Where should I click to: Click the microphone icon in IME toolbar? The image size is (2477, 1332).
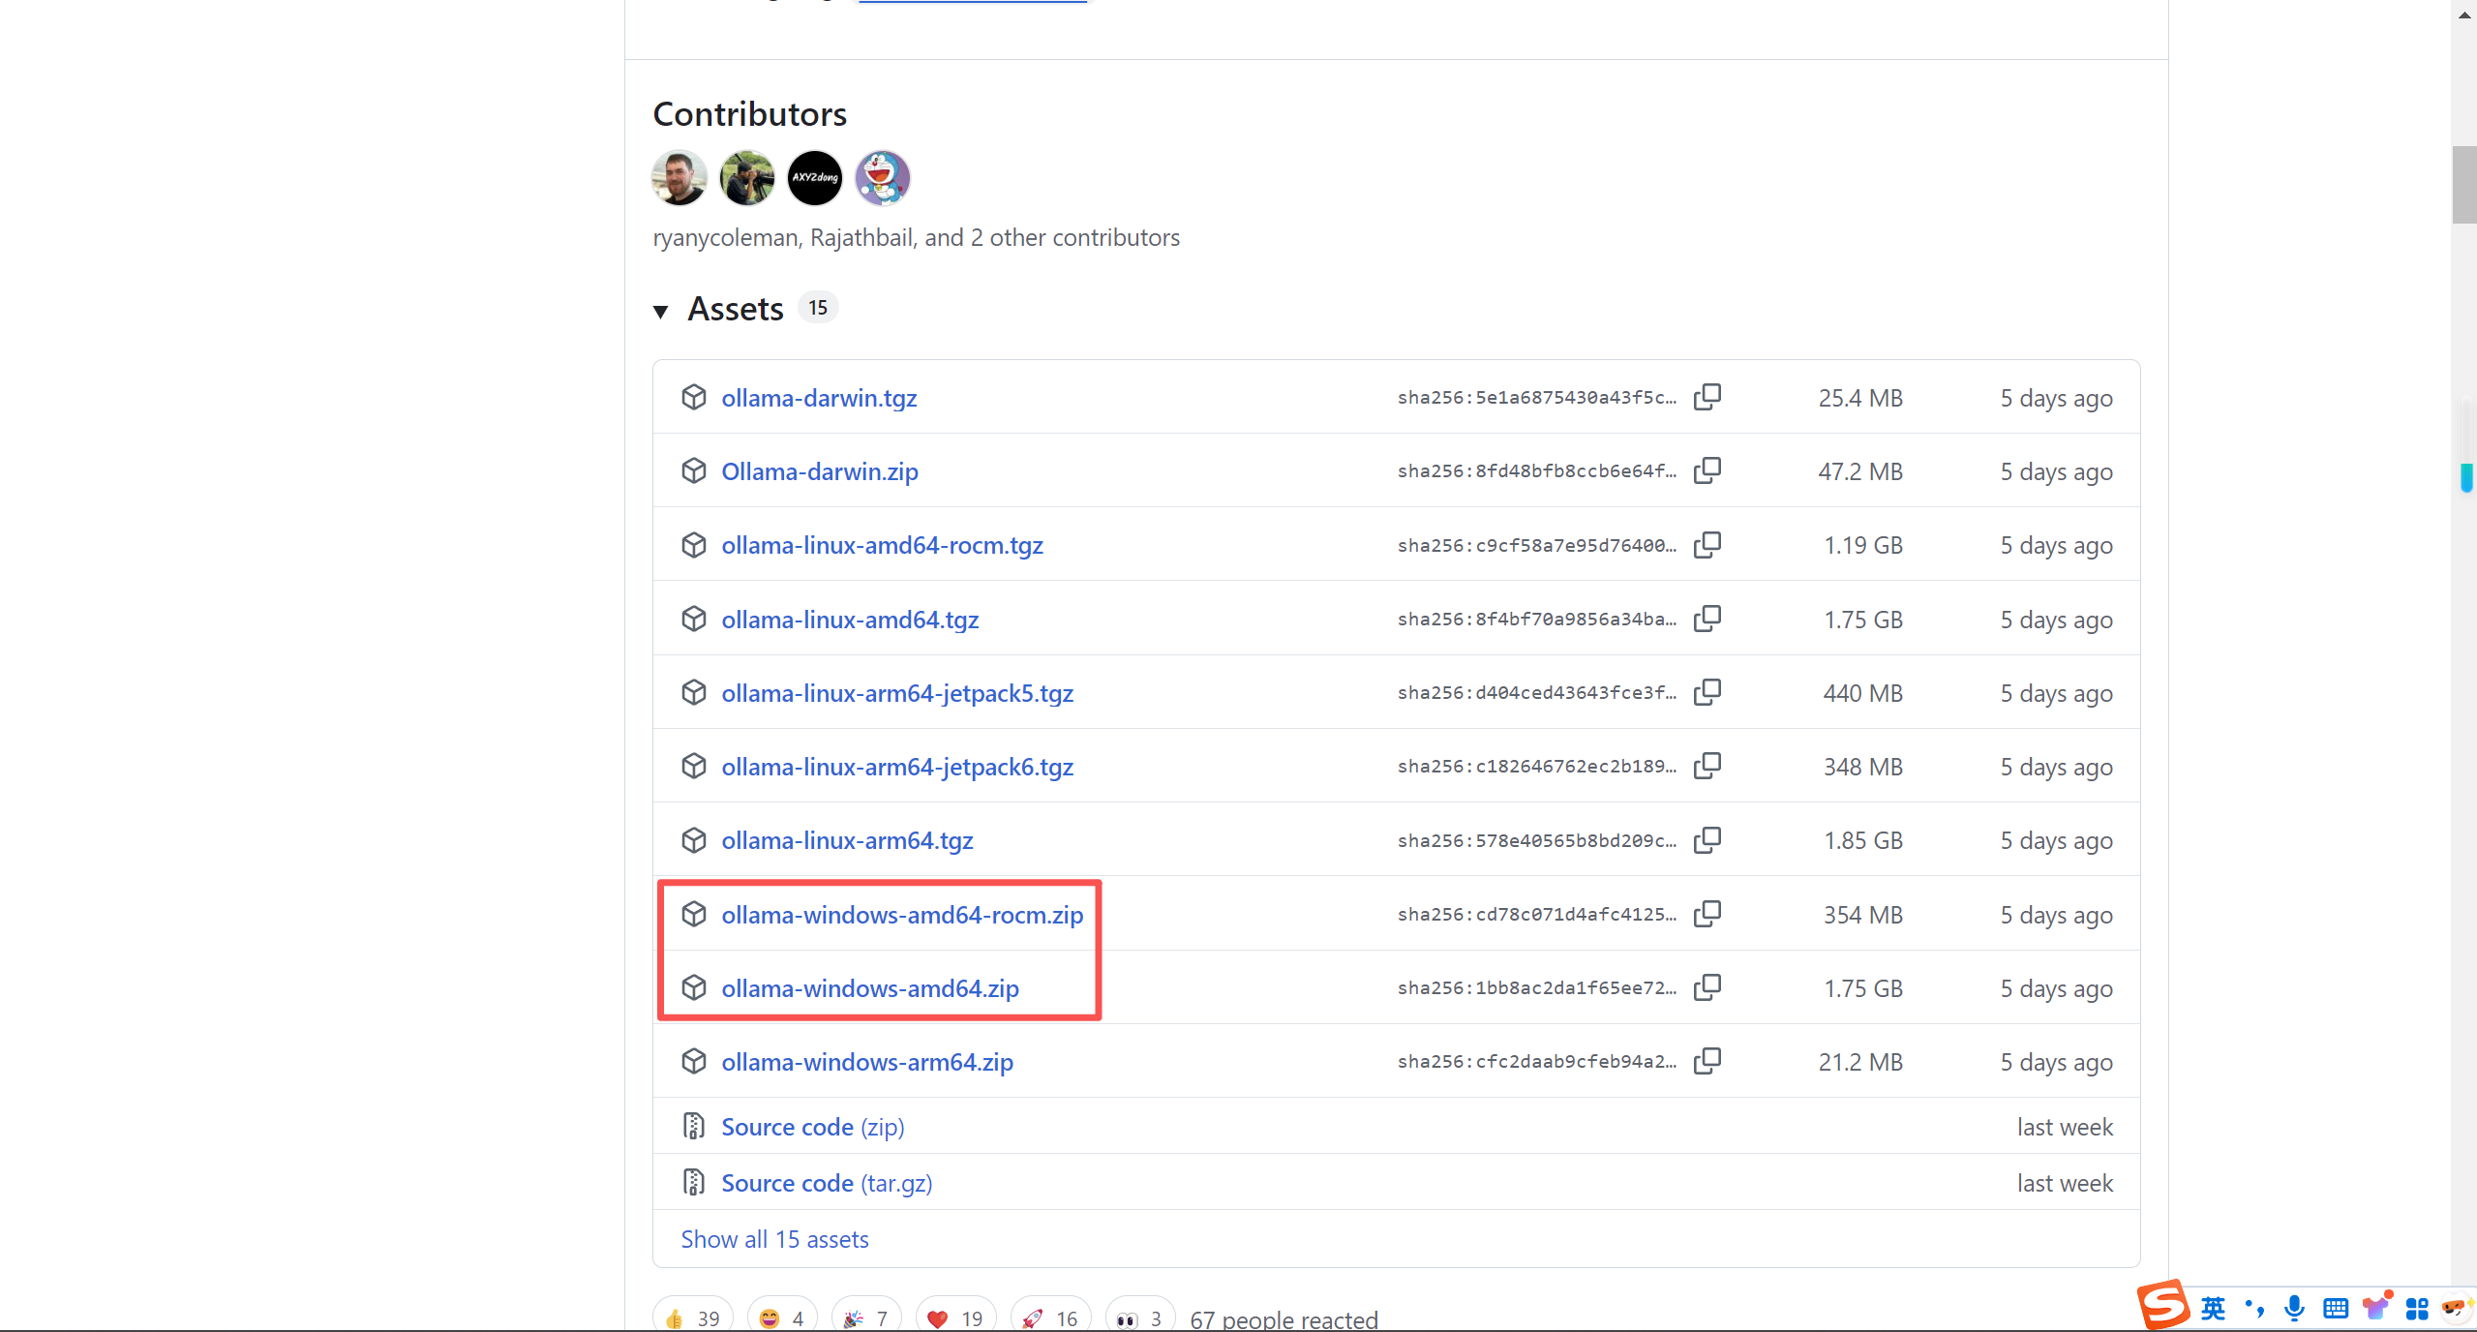coord(2293,1308)
